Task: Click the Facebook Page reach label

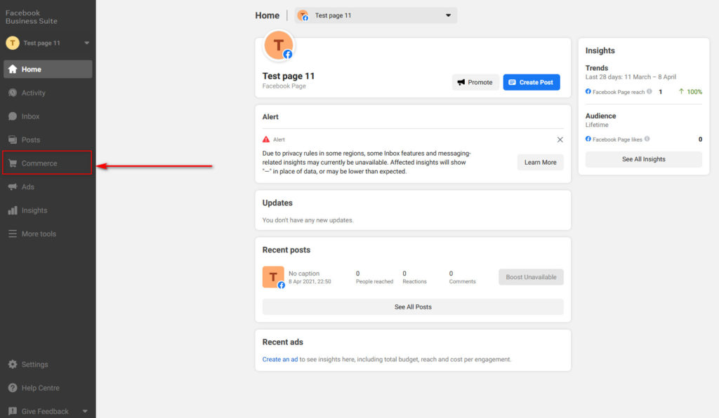Action: (618, 92)
